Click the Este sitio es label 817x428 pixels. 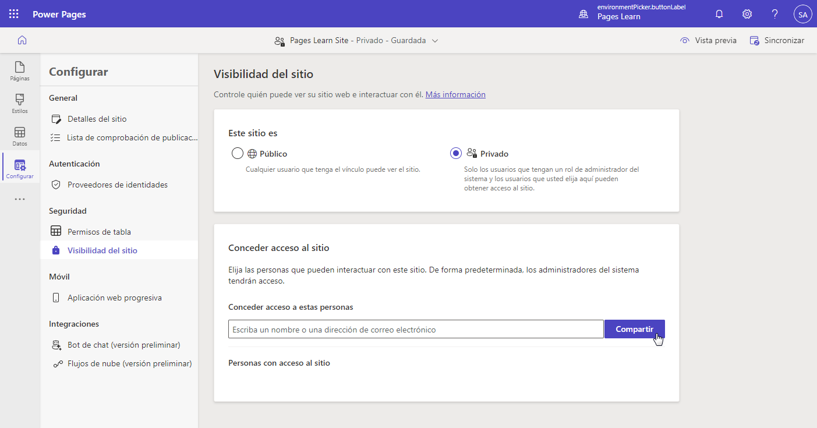click(x=253, y=133)
